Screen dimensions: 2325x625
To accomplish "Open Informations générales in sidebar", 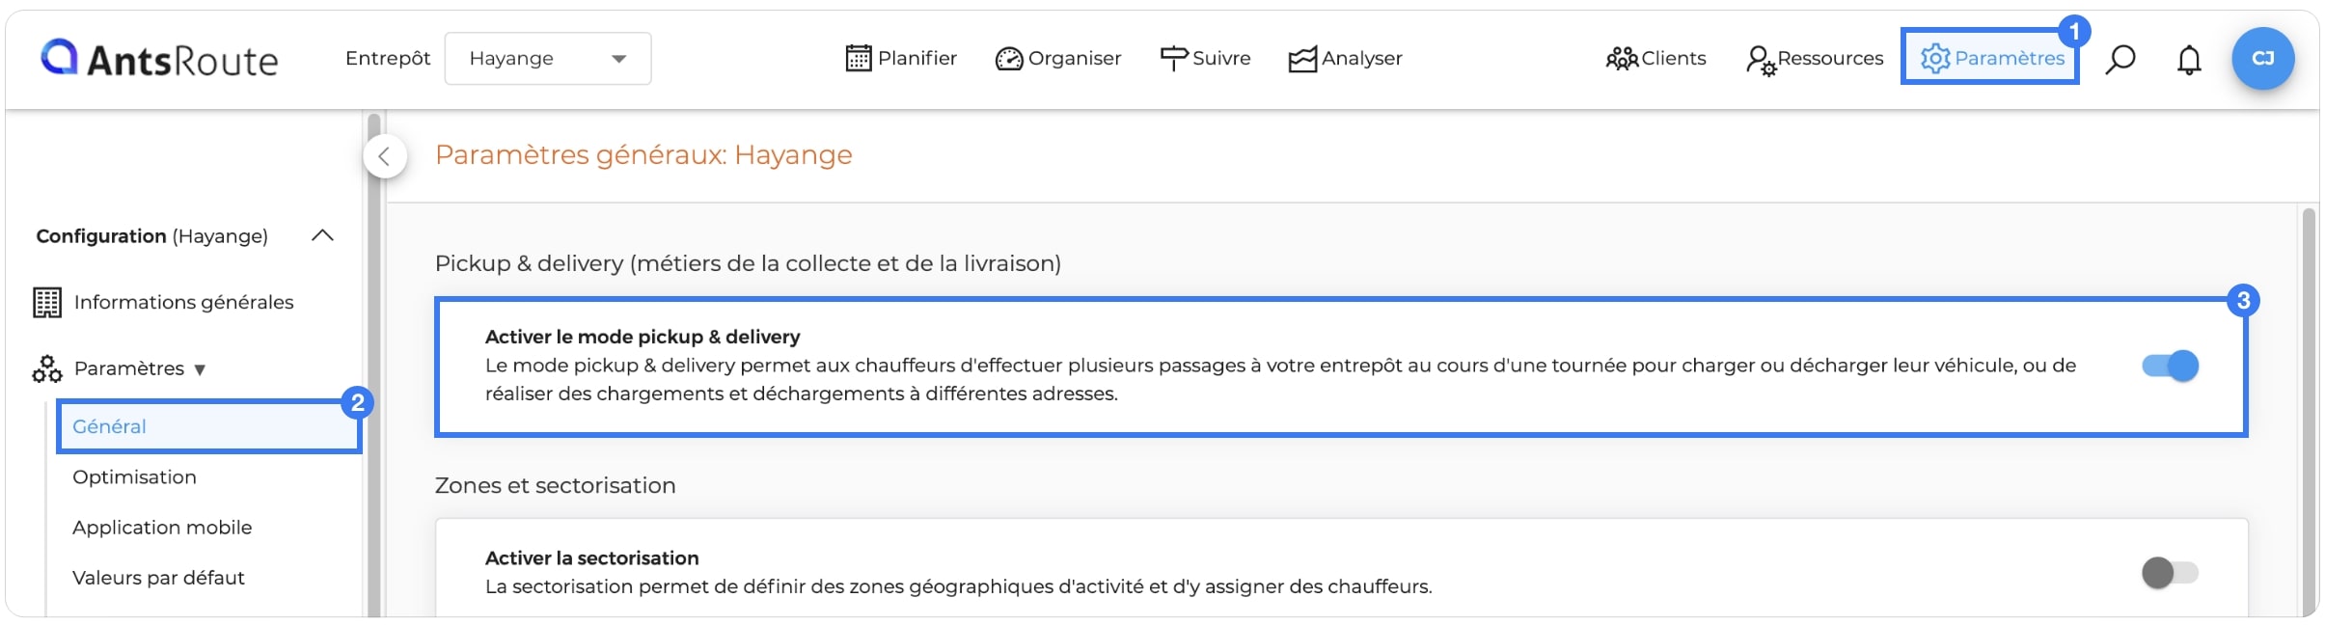I will (183, 302).
